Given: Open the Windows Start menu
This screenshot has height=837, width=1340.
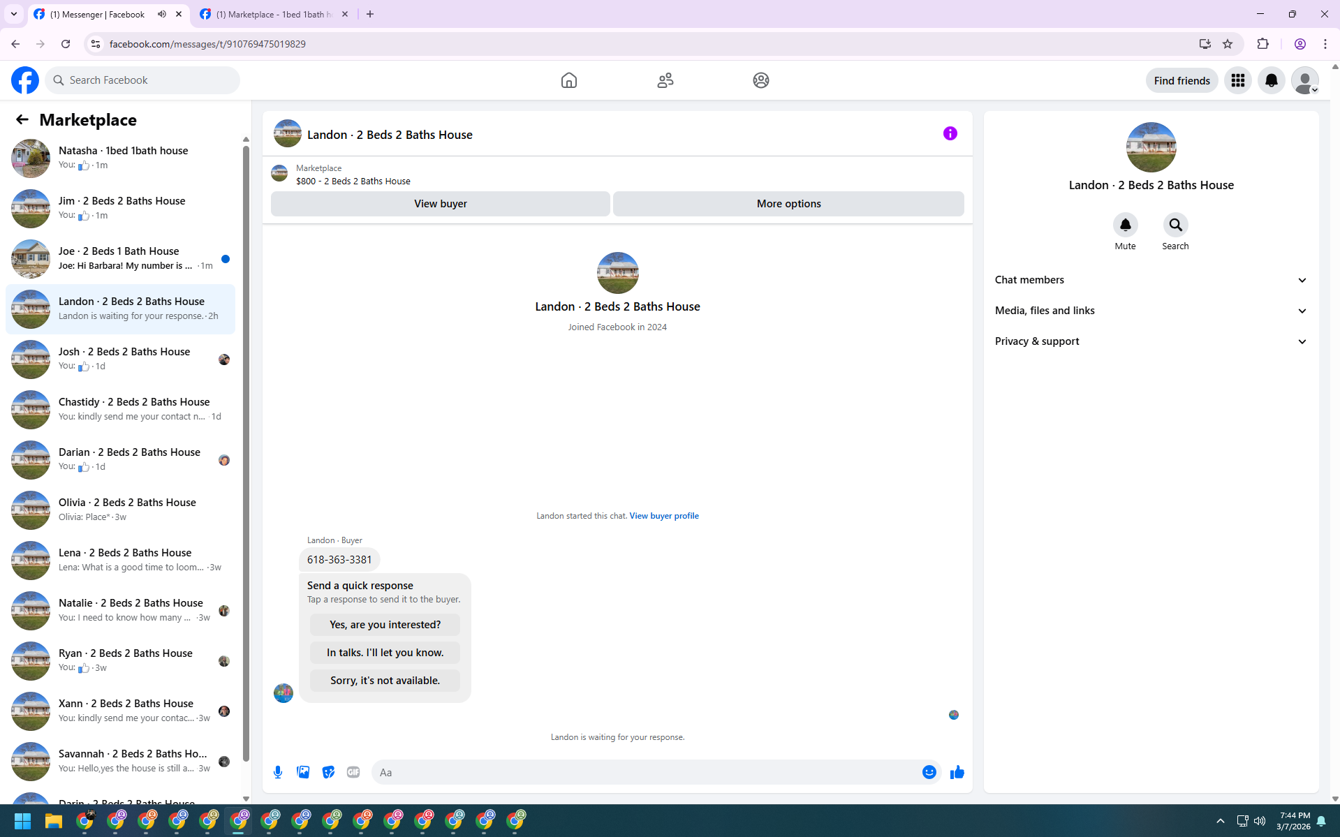Looking at the screenshot, I should click(x=22, y=821).
